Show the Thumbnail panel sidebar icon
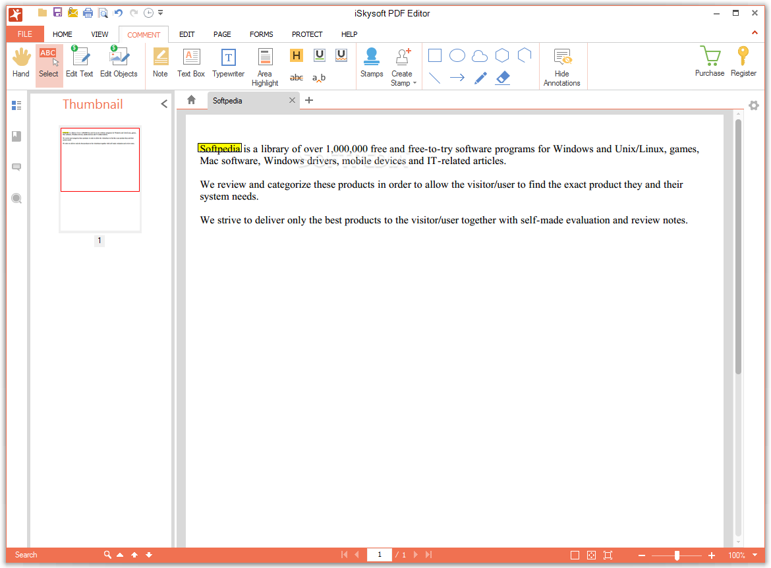771x568 pixels. 16,105
